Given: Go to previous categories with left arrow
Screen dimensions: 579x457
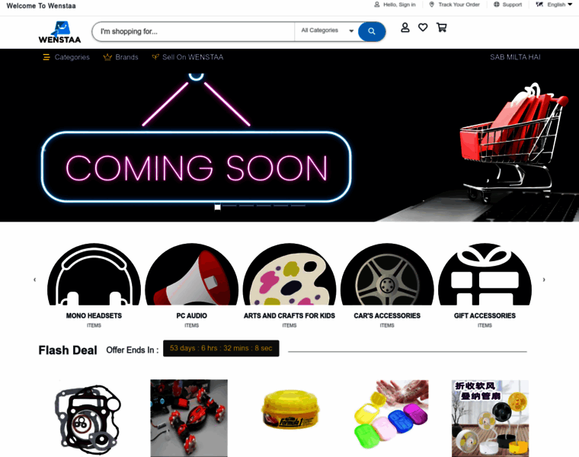Looking at the screenshot, I should pos(35,280).
